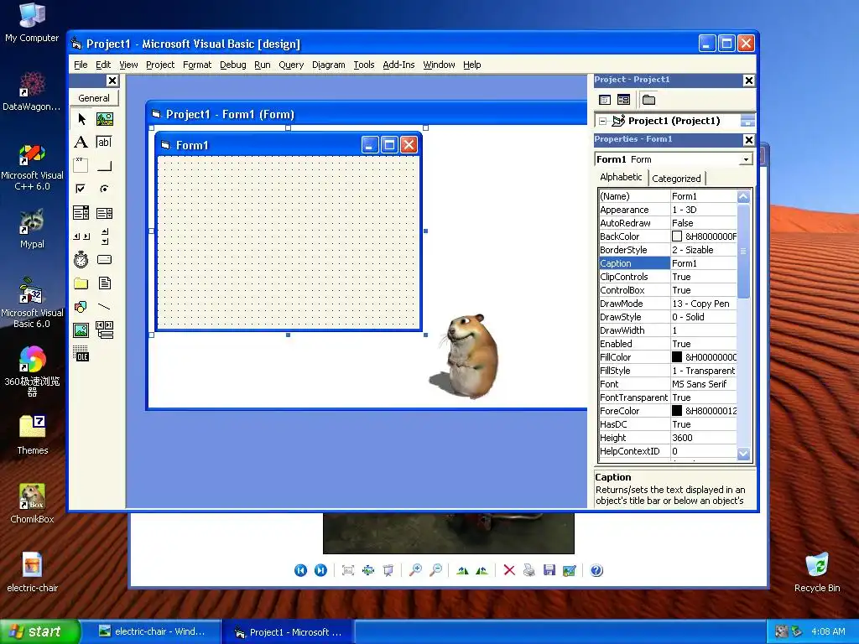Open the Debug menu
Image resolution: width=859 pixels, height=644 pixels.
click(233, 65)
